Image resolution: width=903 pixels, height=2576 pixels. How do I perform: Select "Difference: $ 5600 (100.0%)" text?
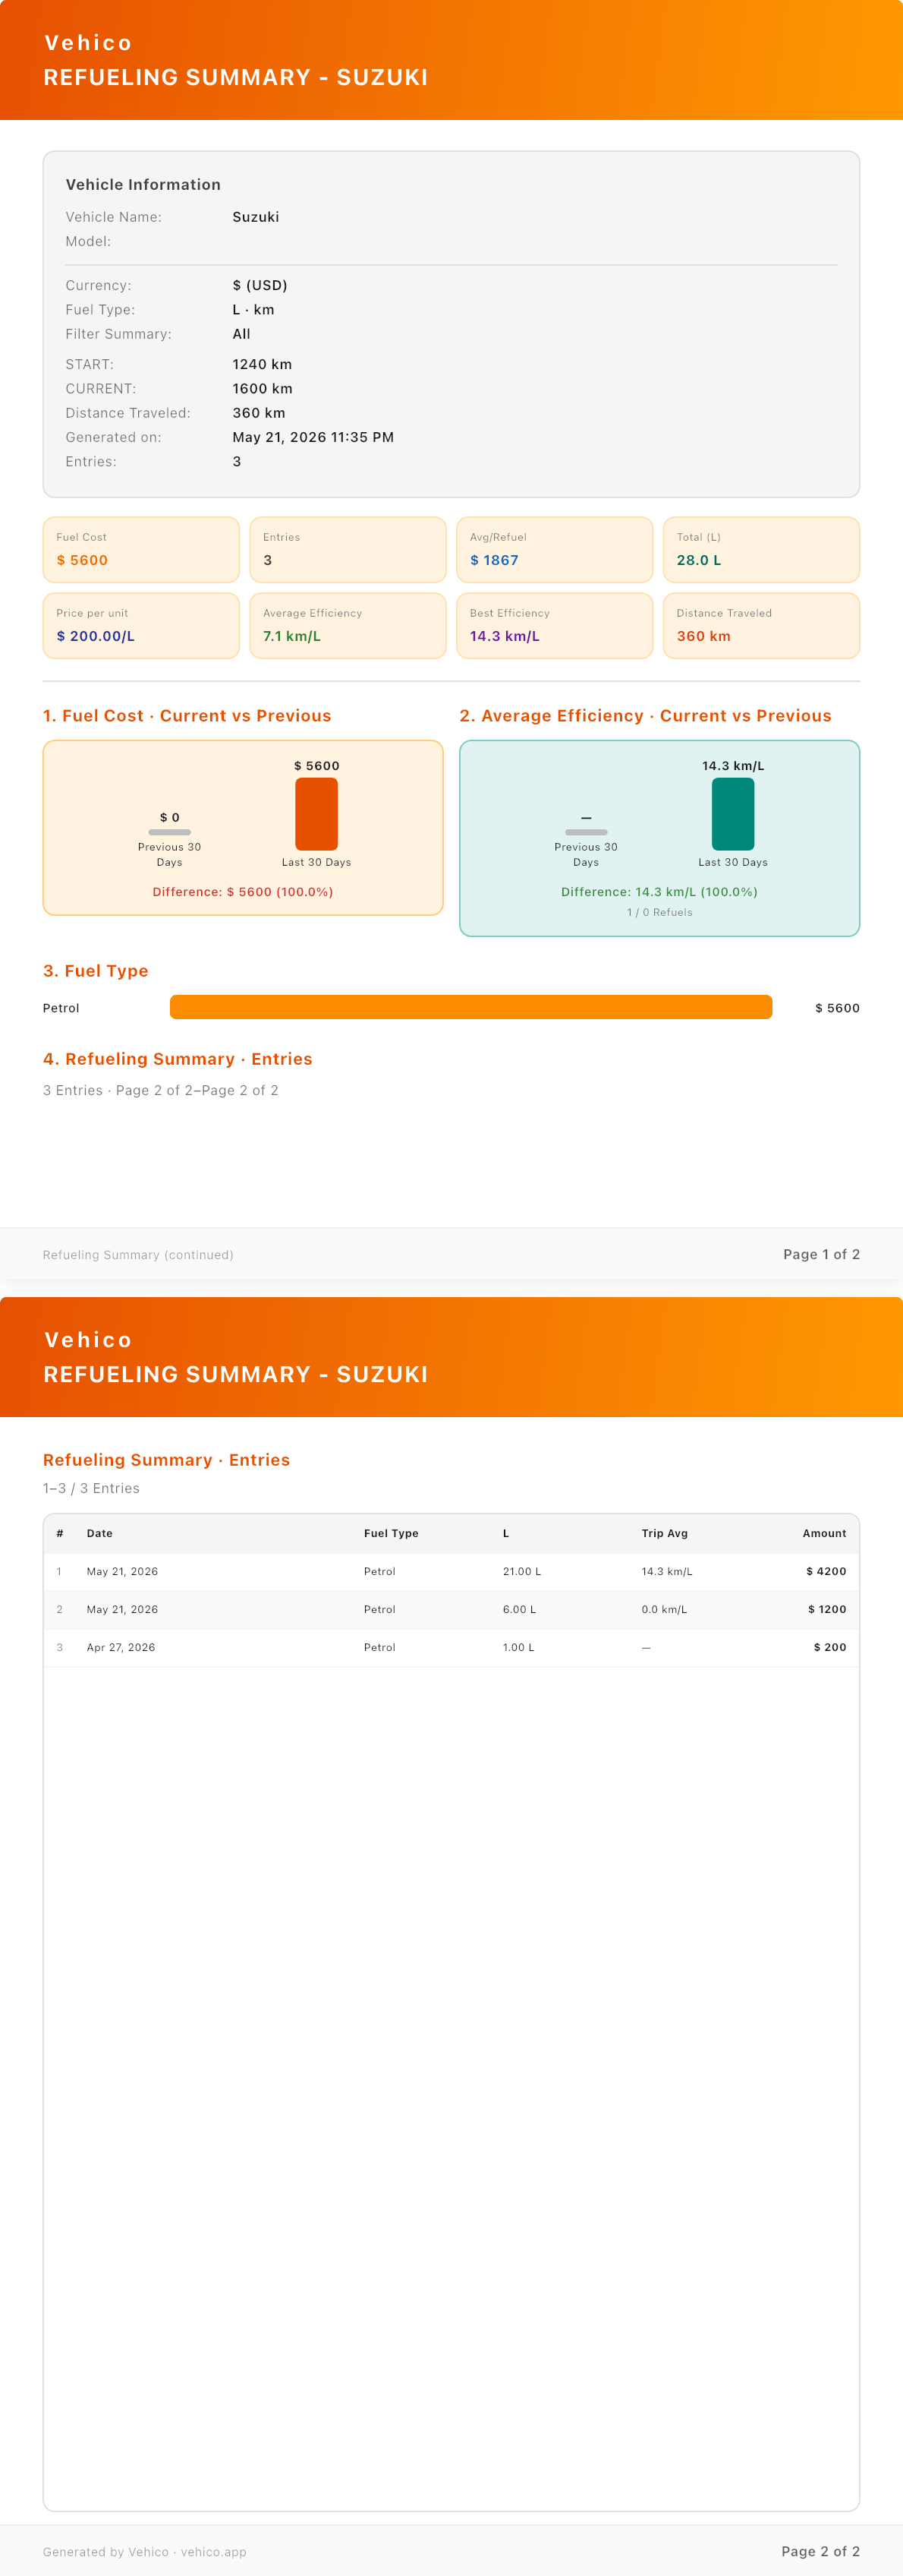click(x=243, y=892)
